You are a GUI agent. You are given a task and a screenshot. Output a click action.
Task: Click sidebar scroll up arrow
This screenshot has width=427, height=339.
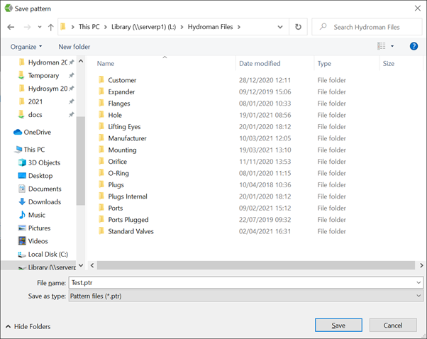click(x=81, y=61)
